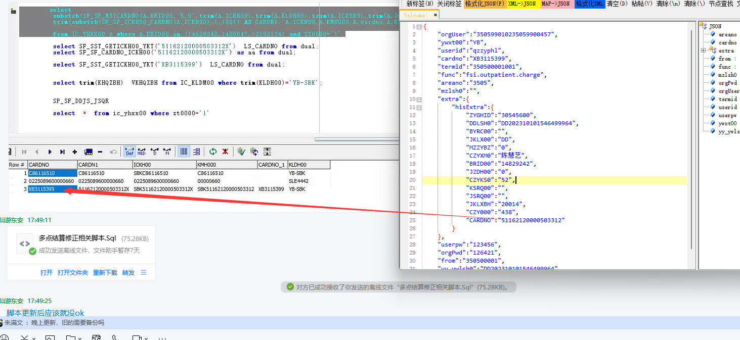Click the rollback database icon
The width and height of the screenshot is (740, 340).
[x=254, y=152]
